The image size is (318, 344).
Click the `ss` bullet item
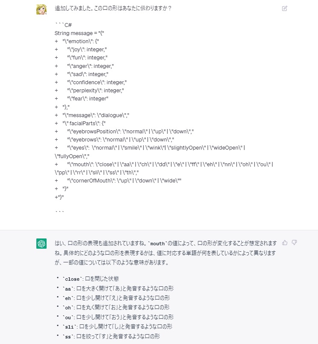coord(111,336)
